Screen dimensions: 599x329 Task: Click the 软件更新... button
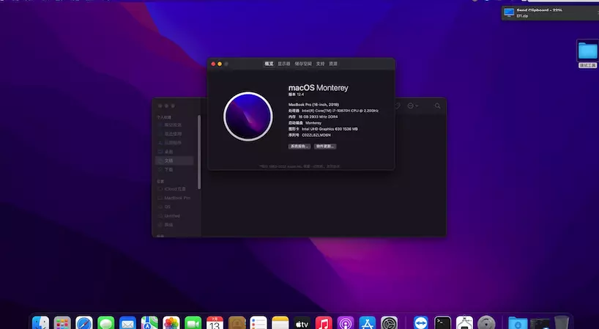325,147
